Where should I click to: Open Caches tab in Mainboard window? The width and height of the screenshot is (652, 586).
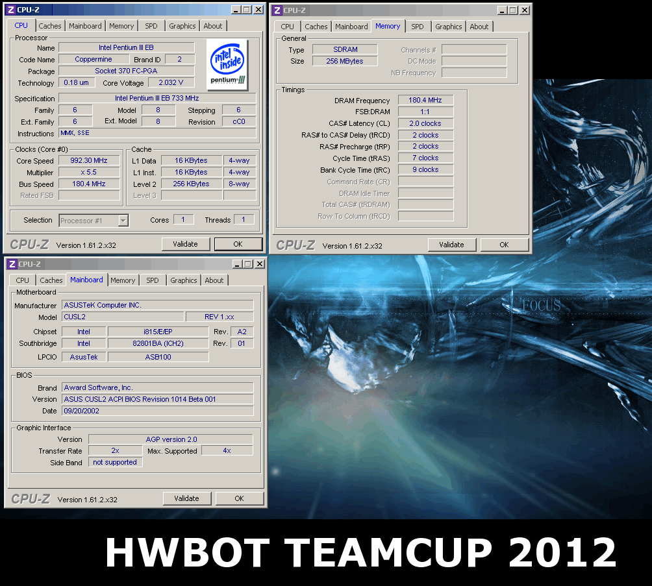pos(51,280)
